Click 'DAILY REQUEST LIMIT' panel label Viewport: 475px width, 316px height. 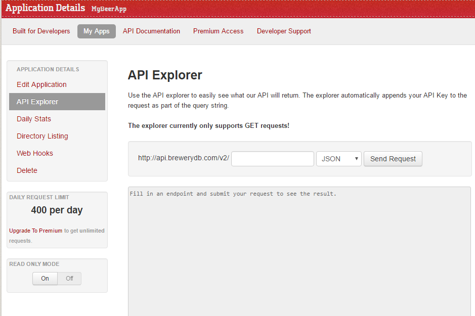[39, 197]
